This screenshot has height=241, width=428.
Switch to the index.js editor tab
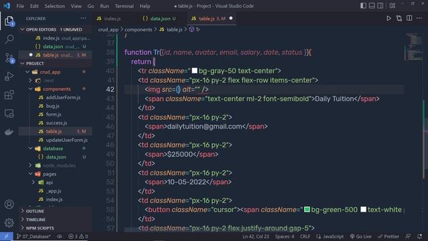click(112, 19)
